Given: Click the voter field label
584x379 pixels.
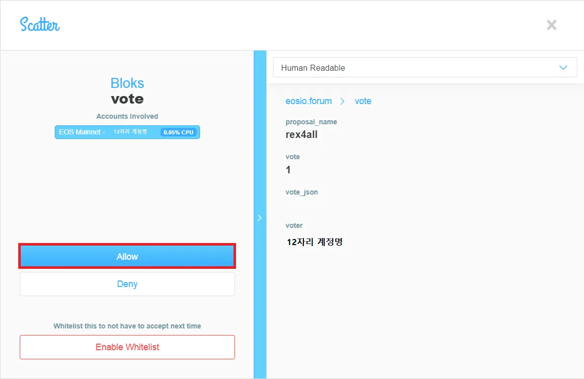Looking at the screenshot, I should 294,225.
